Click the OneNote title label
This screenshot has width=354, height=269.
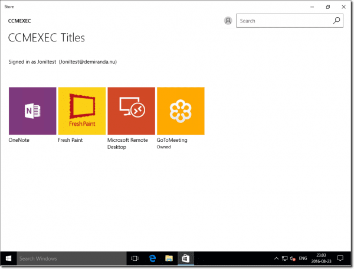[19, 140]
